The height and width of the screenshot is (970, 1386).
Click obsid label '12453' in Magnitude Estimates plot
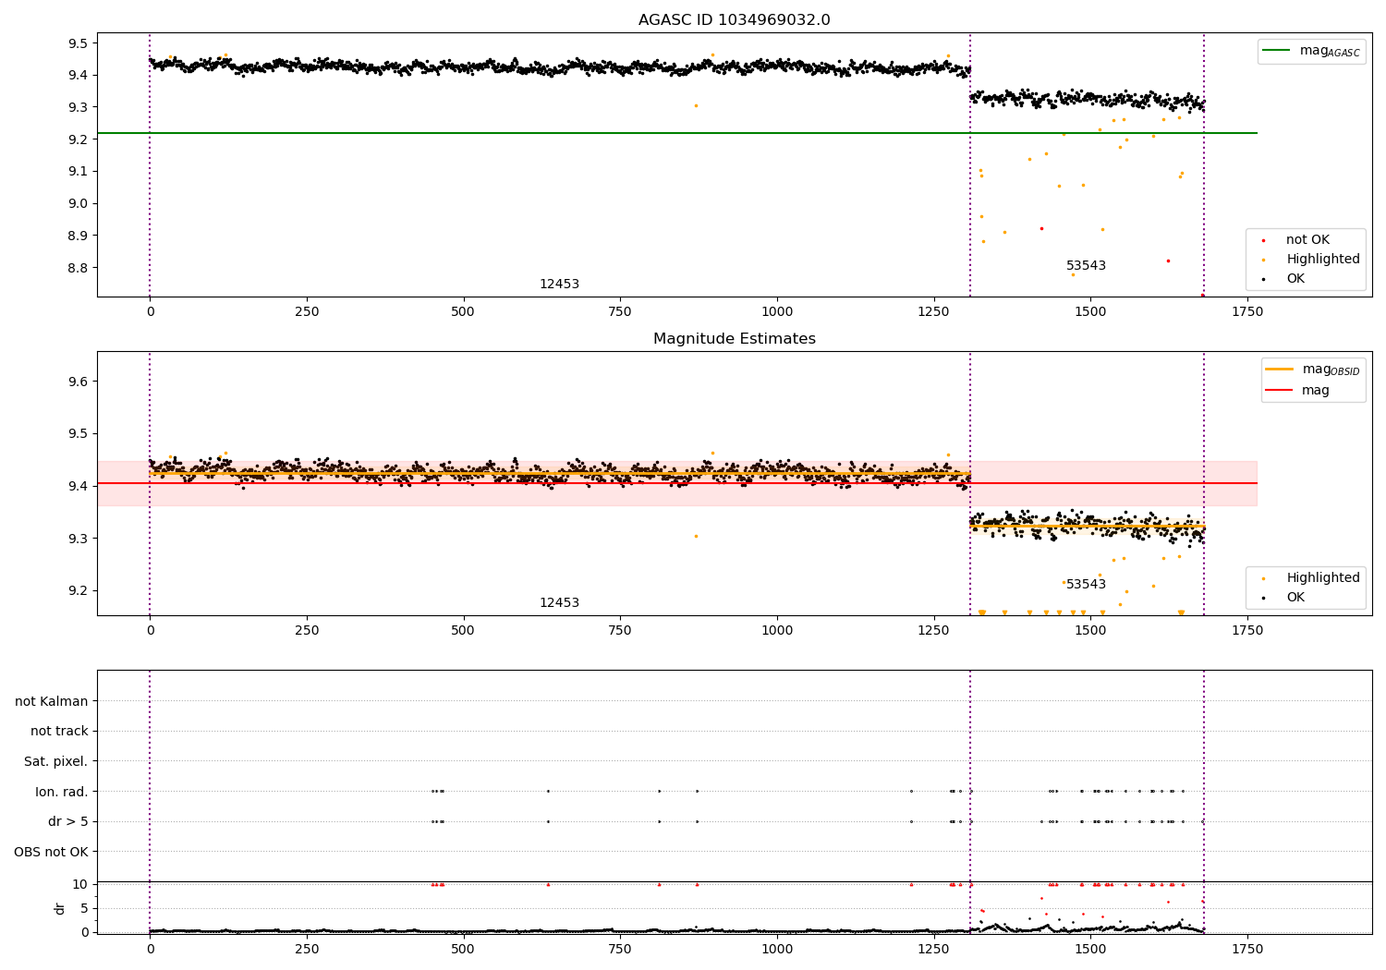tap(559, 603)
